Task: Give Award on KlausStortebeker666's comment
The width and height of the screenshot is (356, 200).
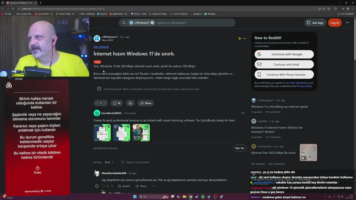Action: pos(124,186)
